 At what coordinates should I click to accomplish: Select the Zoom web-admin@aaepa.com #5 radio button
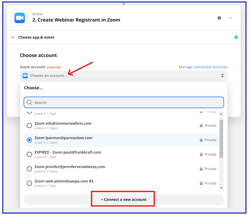click(29, 183)
